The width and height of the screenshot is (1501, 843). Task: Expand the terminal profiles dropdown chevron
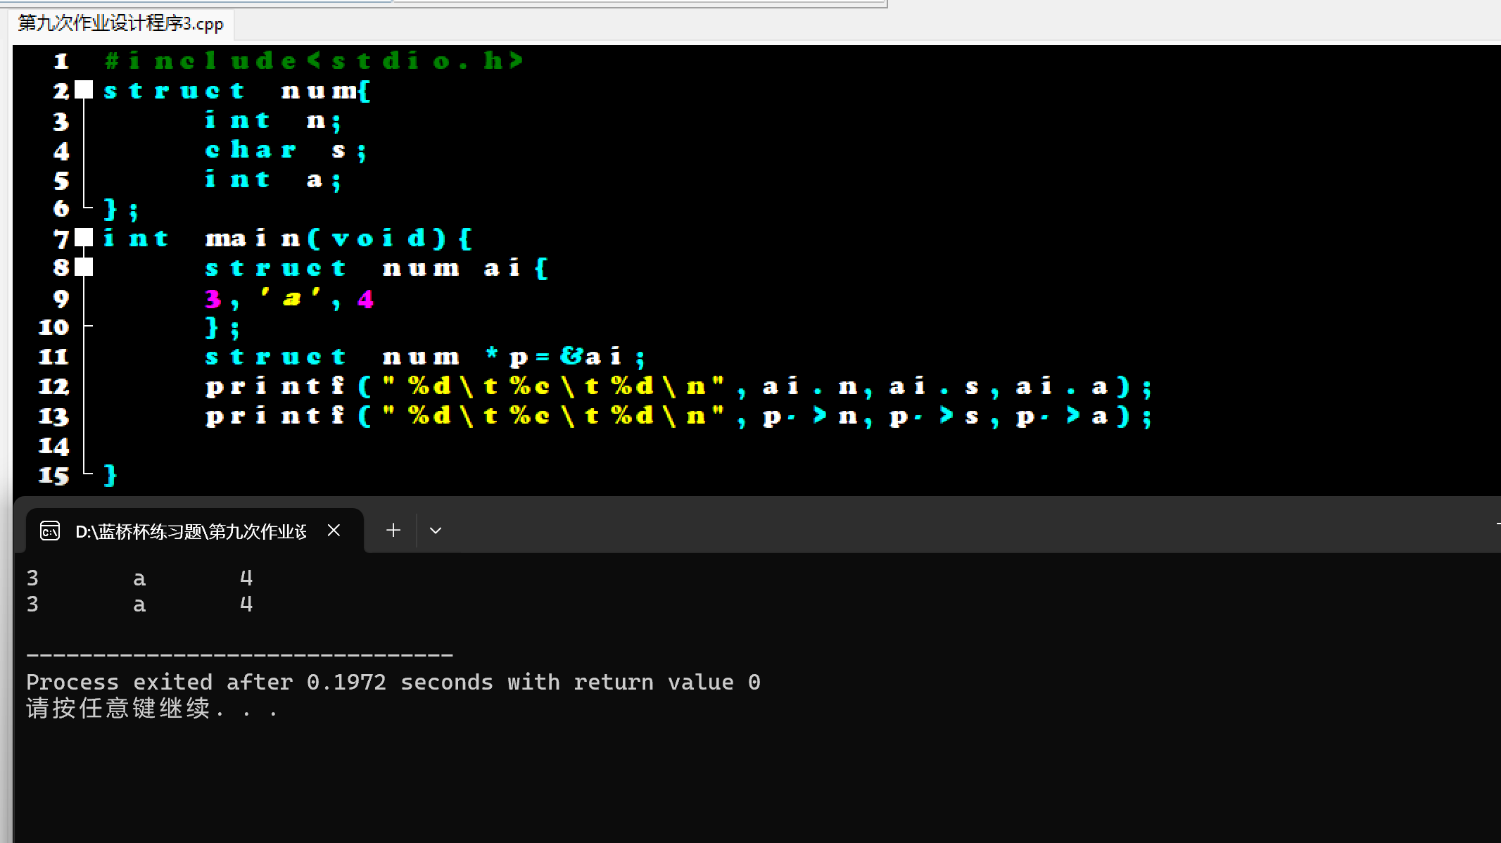click(436, 531)
